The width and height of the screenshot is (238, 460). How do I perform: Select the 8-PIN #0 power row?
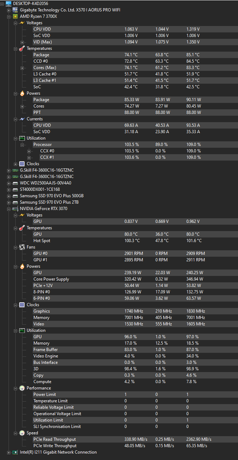[135, 292]
